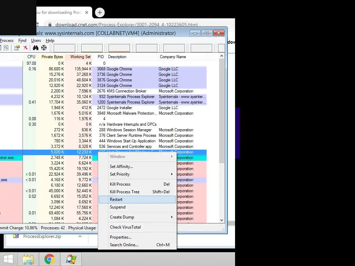
Task: Sort by the Working Set column header
Action: pyautogui.click(x=79, y=57)
